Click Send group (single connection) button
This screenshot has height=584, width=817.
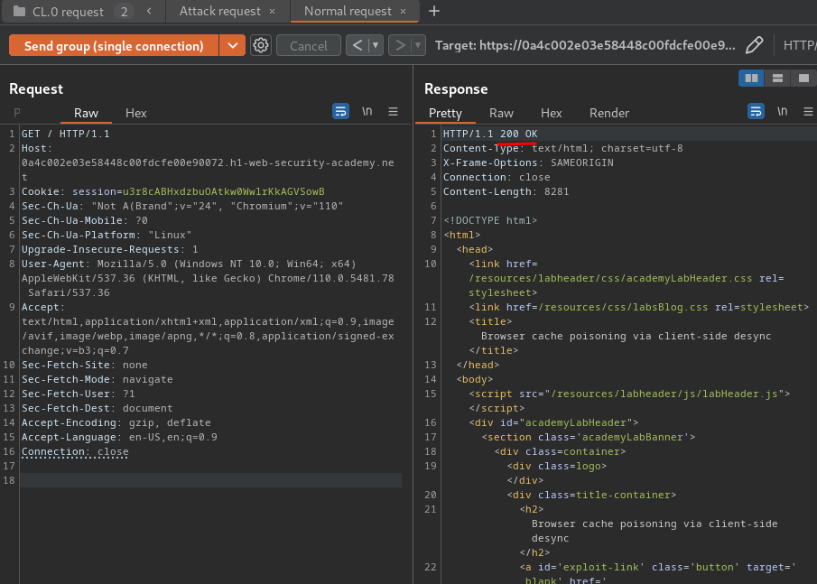(x=114, y=46)
